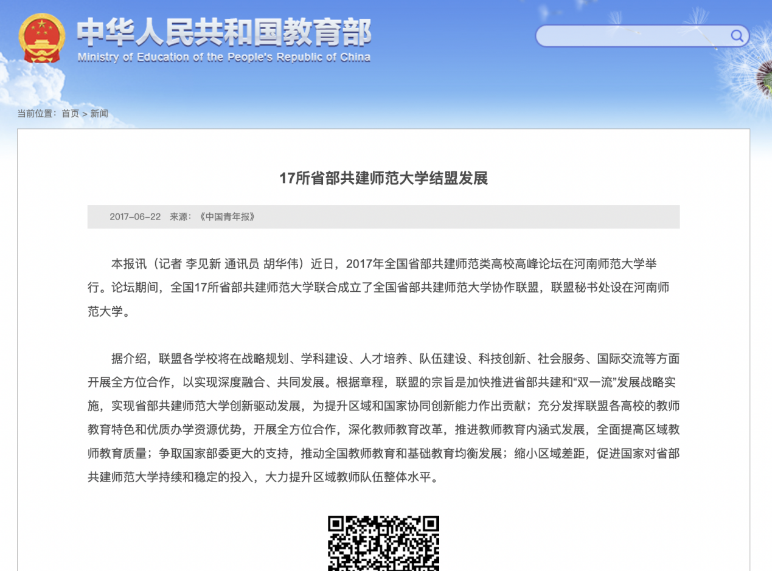
Task: Click the line starting 施,实现省部共建师范大学创新驱动
Action: 383,406
